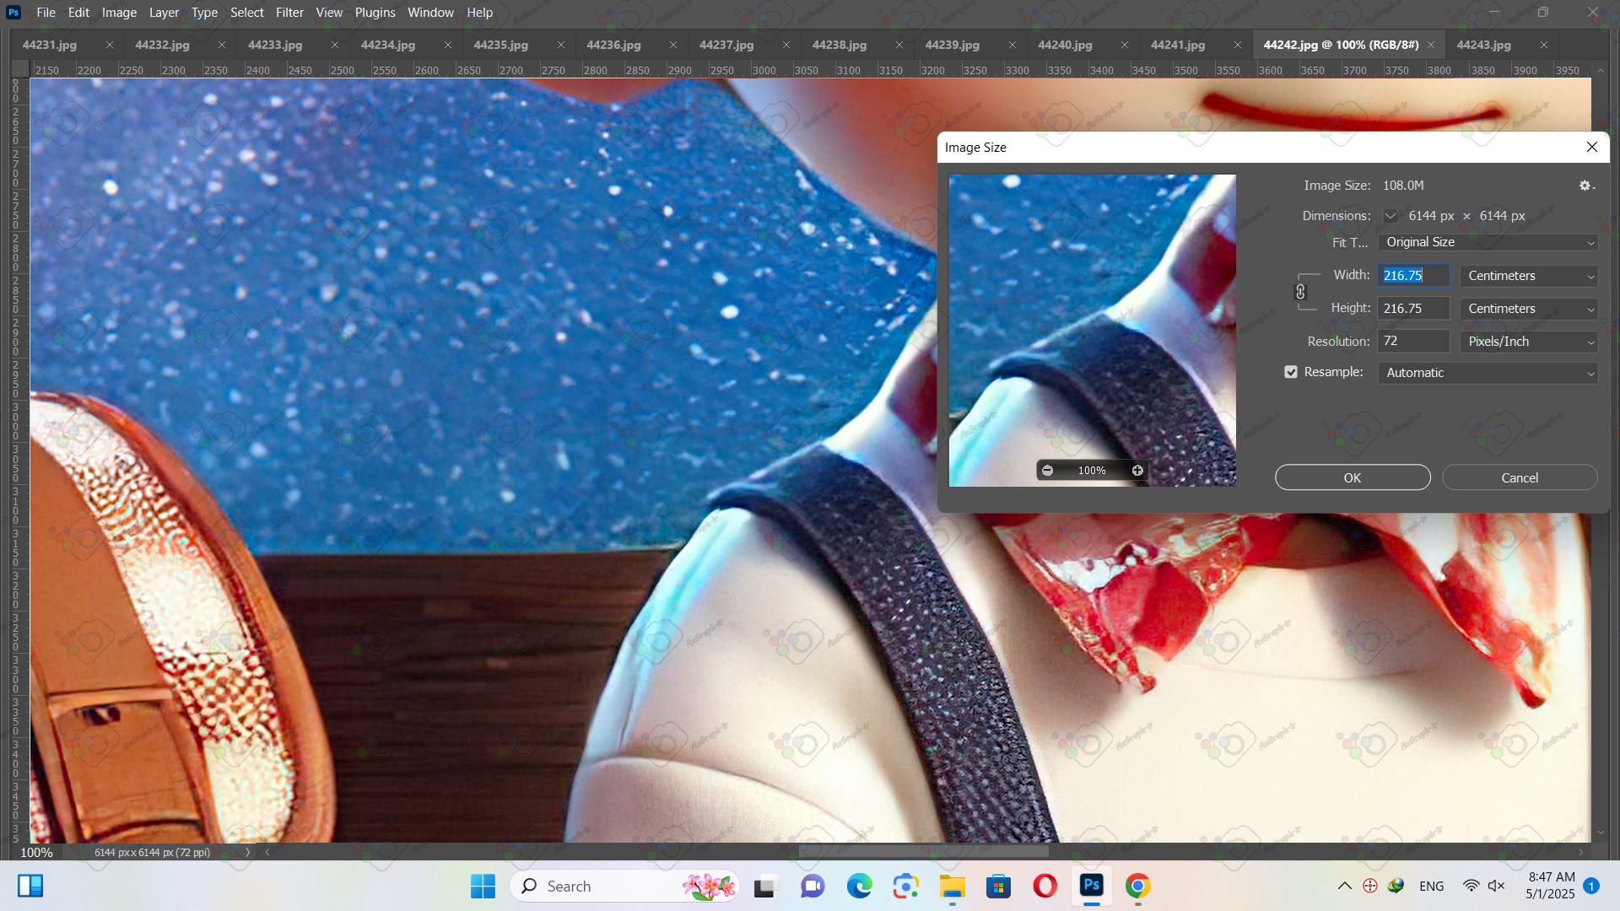This screenshot has height=911, width=1620.
Task: Open Task View from taskbar
Action: coord(764,886)
